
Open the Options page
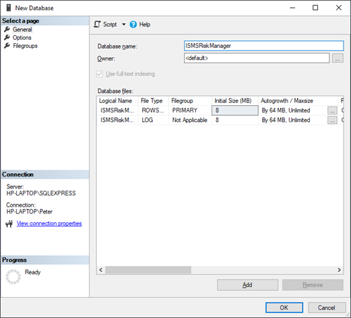(22, 38)
